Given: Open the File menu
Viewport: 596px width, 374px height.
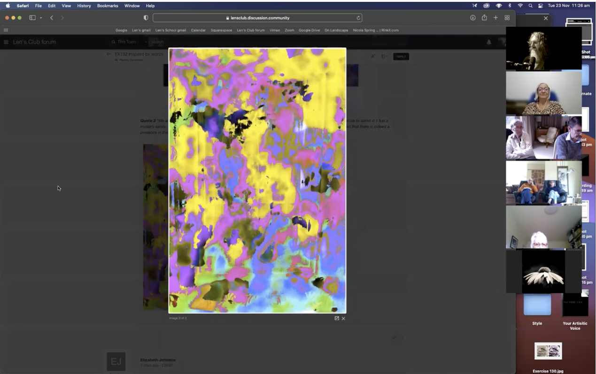Looking at the screenshot, I should 39,6.
